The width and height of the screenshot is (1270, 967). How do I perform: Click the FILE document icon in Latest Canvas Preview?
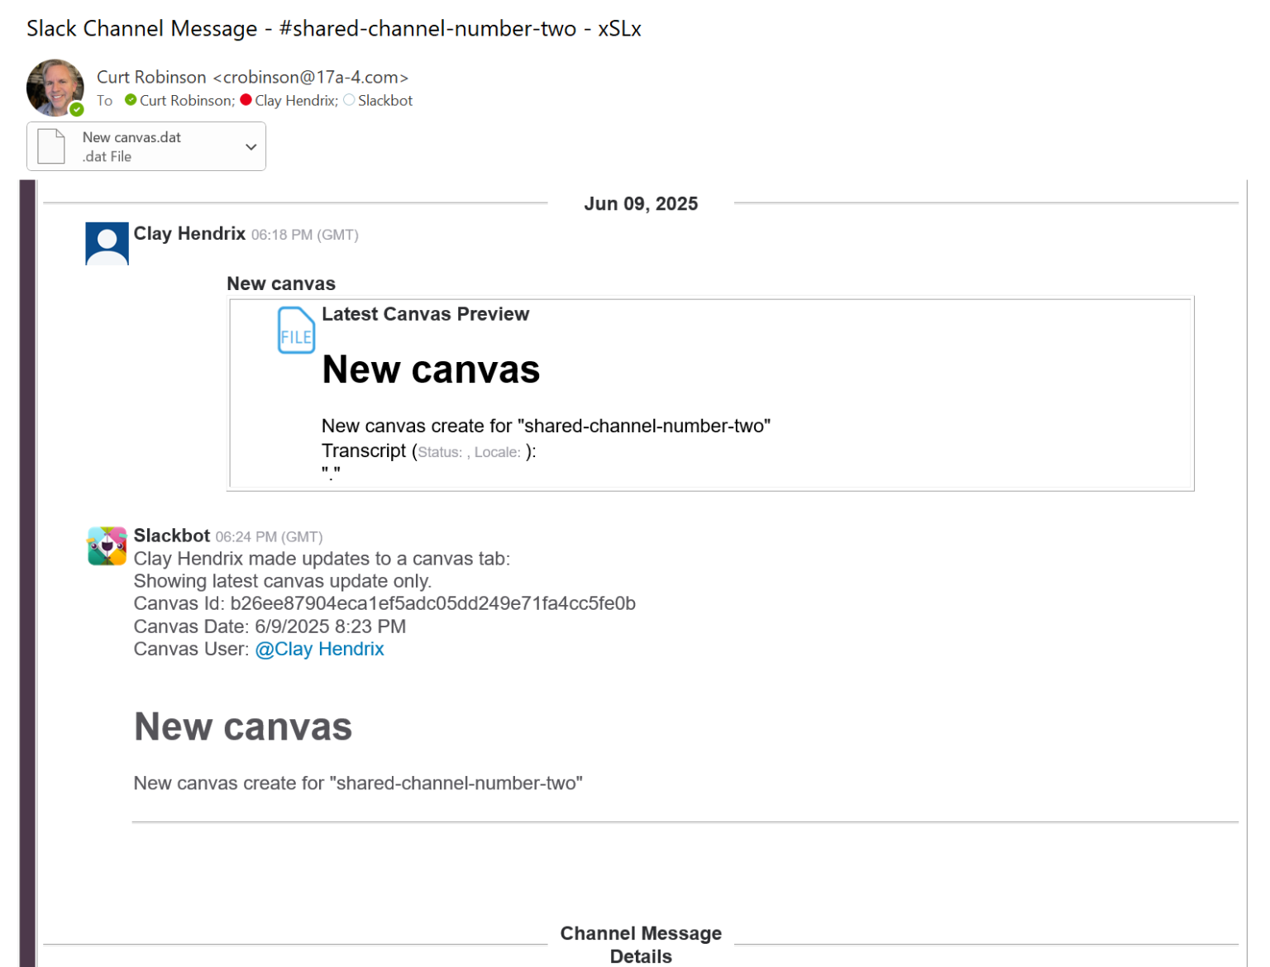point(295,330)
